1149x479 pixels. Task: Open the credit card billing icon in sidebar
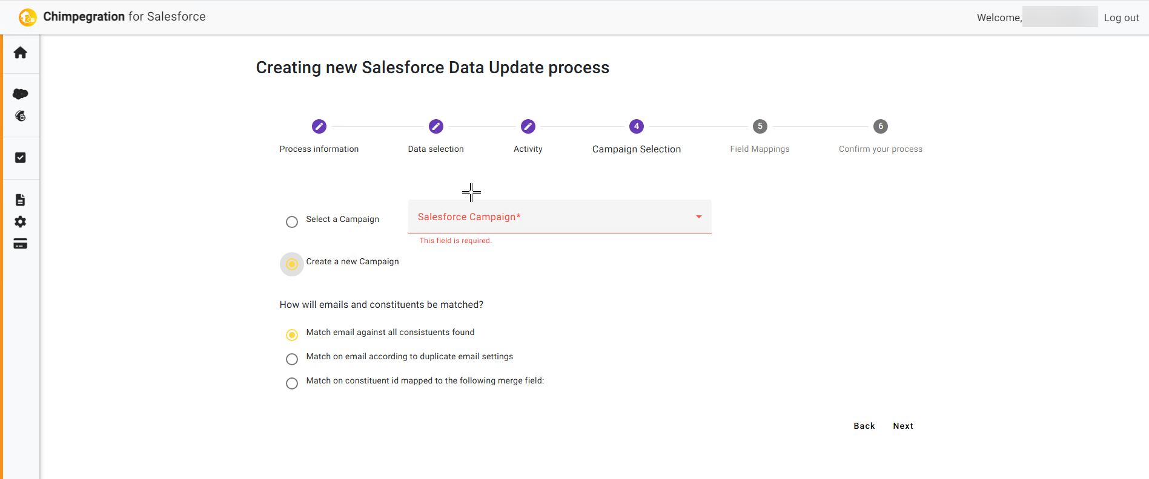click(x=20, y=244)
